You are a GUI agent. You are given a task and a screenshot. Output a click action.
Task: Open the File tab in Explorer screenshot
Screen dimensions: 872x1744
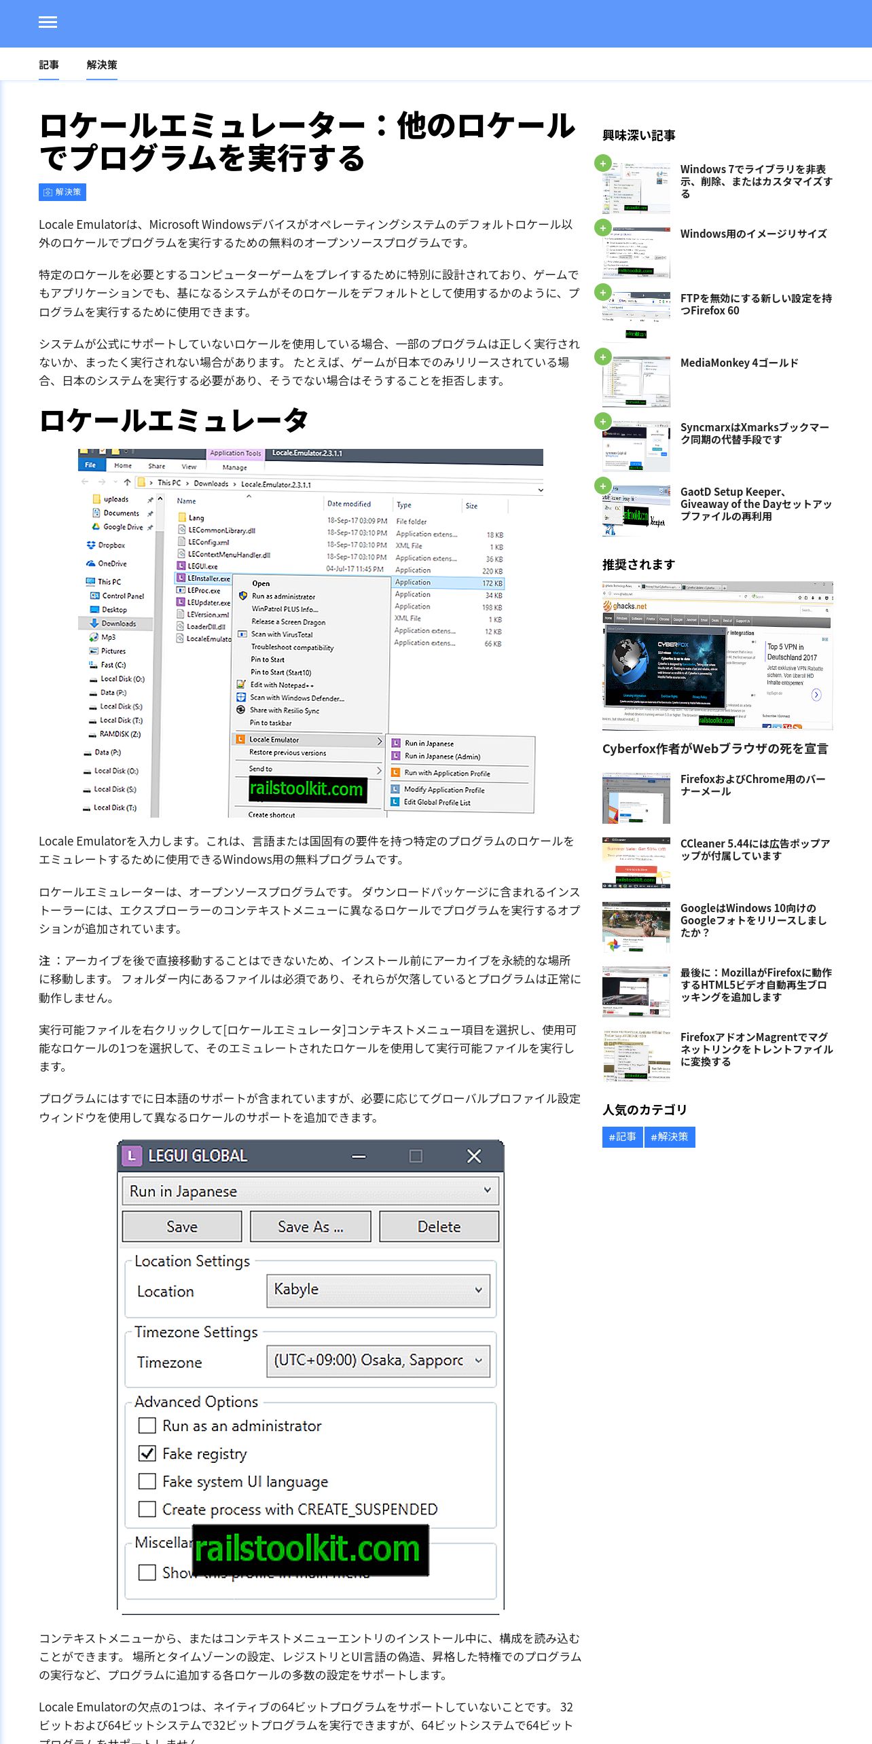tap(90, 465)
